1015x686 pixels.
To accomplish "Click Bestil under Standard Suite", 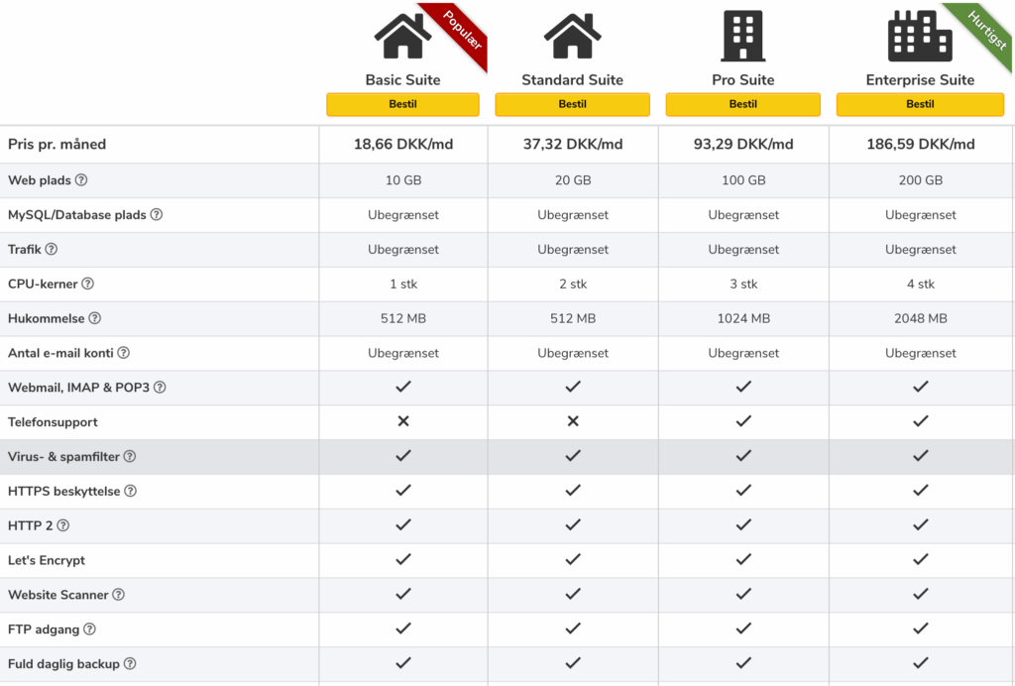I will 572,104.
